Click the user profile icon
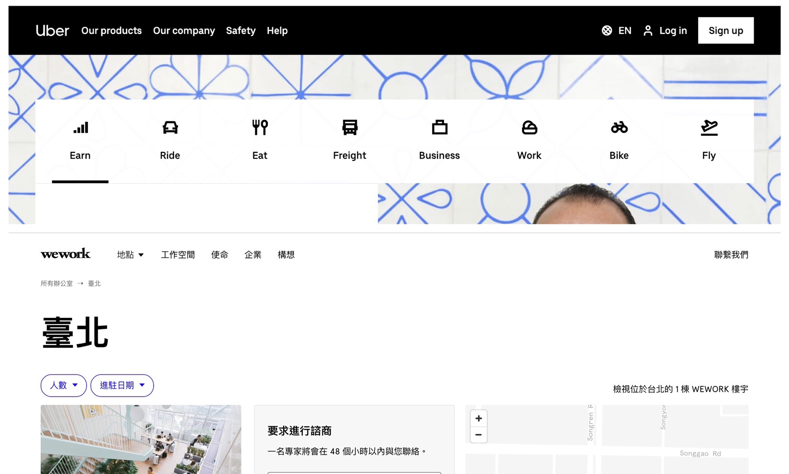Image resolution: width=789 pixels, height=474 pixels. coord(648,31)
